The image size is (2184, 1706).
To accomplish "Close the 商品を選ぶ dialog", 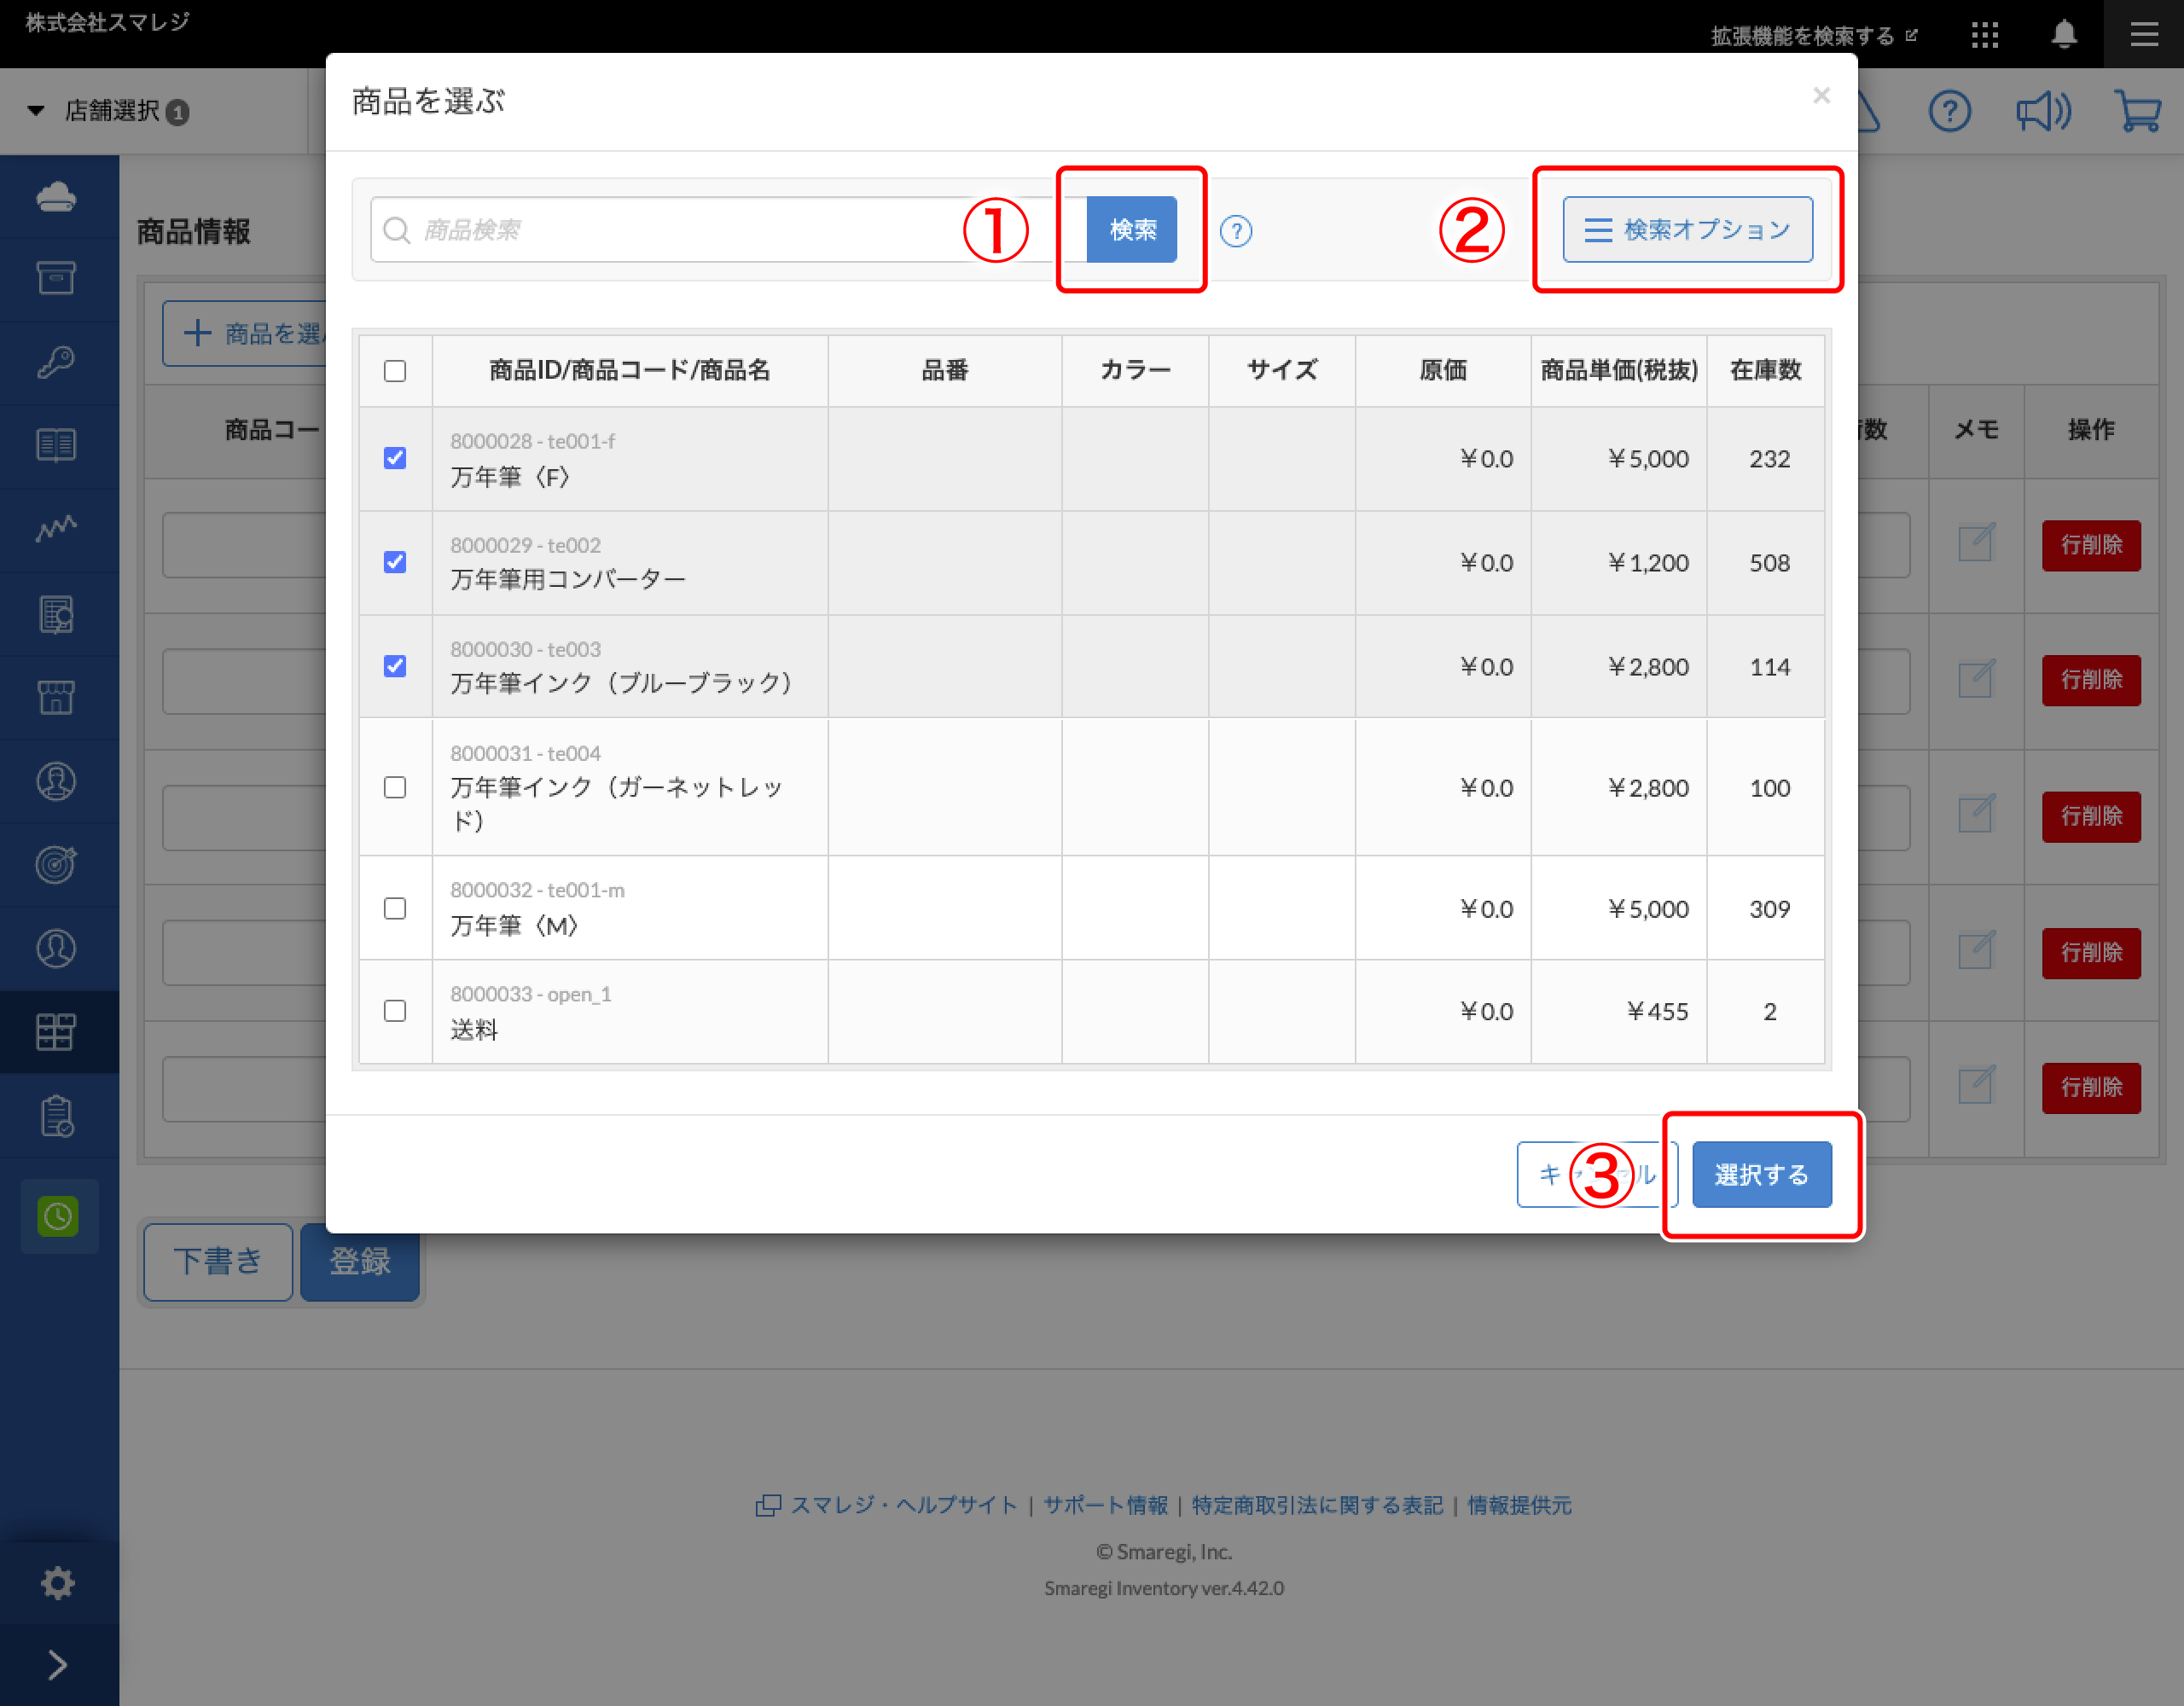I will tap(1821, 96).
